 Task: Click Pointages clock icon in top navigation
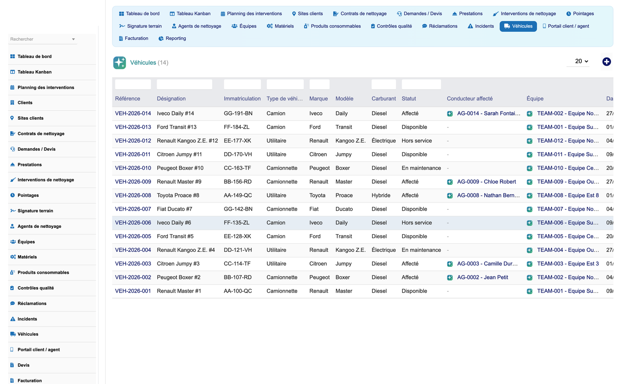click(569, 14)
